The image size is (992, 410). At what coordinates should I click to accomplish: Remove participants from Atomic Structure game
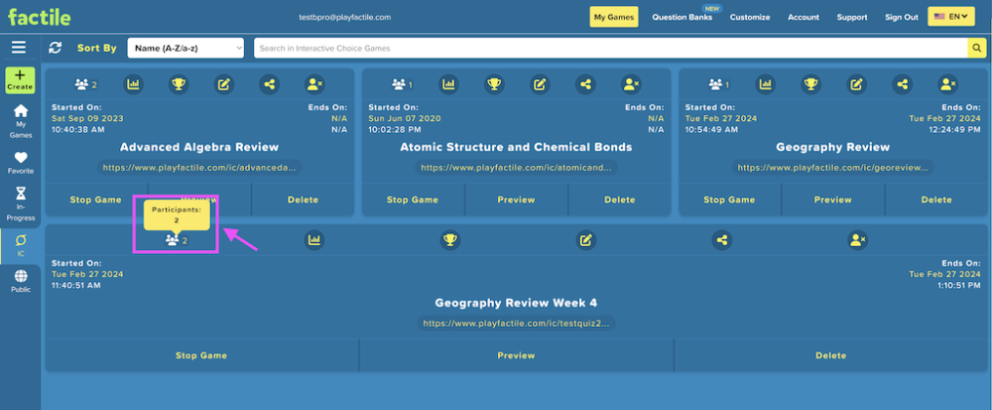631,83
